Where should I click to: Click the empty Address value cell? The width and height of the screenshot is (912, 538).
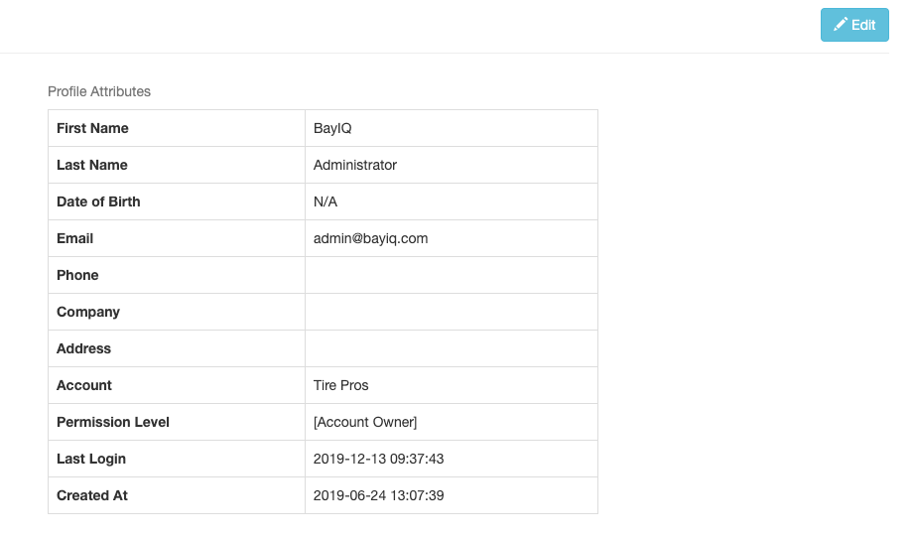coord(451,348)
